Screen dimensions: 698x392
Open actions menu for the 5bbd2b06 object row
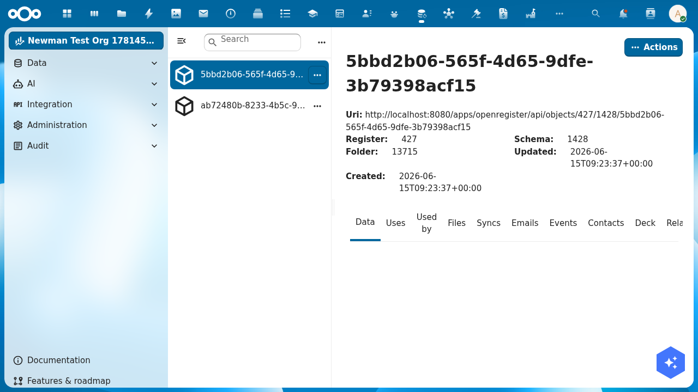(317, 75)
